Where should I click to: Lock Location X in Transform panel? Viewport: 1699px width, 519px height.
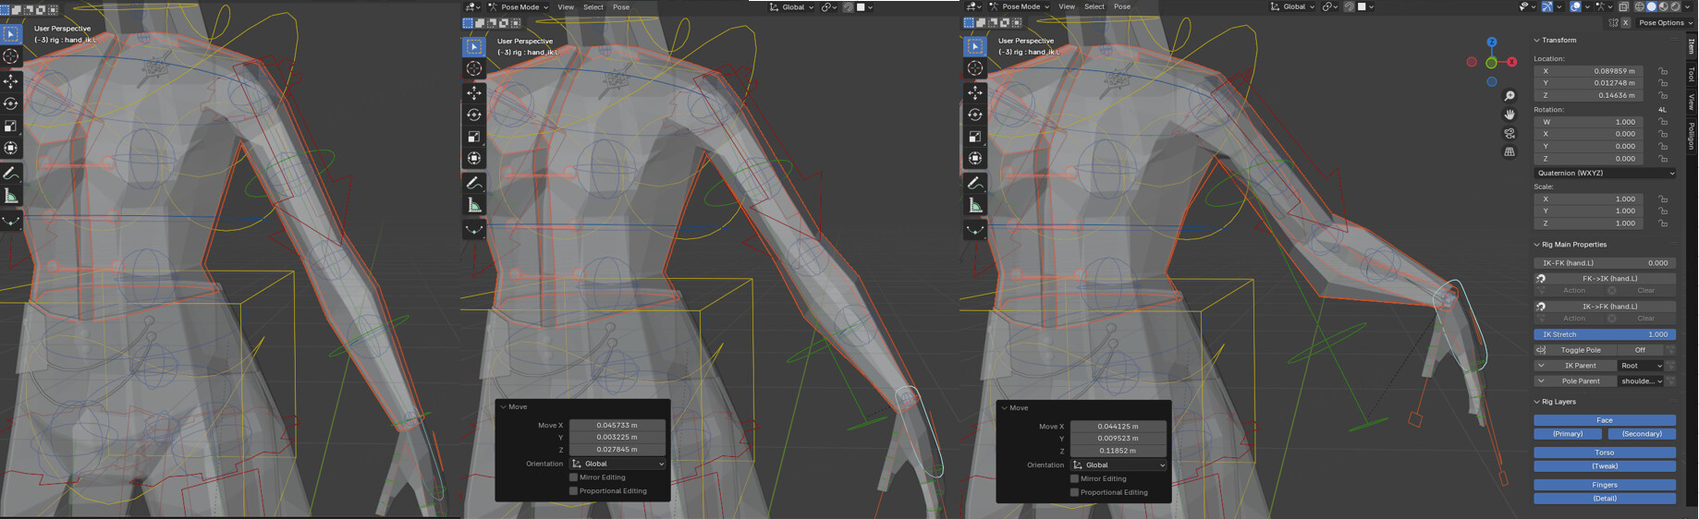(x=1663, y=71)
